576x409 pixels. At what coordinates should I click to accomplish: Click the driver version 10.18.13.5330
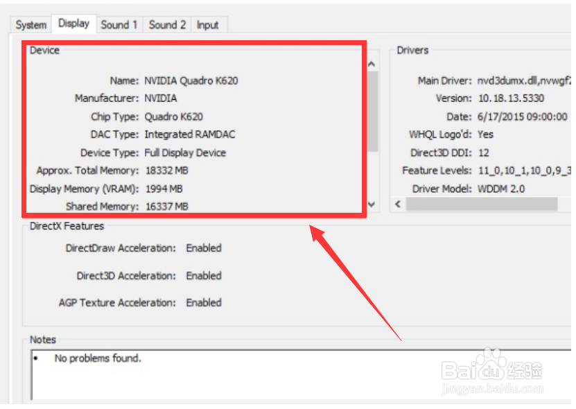point(511,98)
